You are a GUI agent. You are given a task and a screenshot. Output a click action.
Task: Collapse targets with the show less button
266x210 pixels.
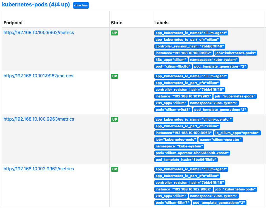(81, 5)
